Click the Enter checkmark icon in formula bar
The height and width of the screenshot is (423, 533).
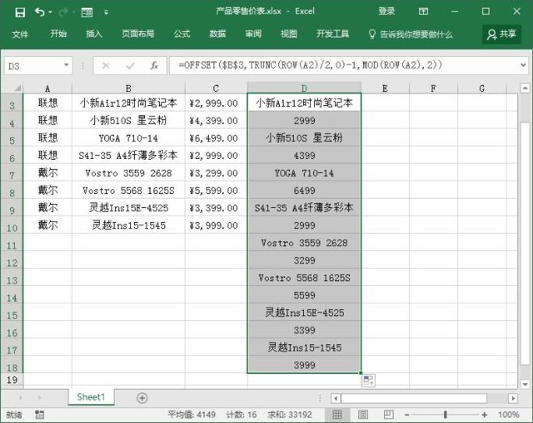click(x=130, y=65)
